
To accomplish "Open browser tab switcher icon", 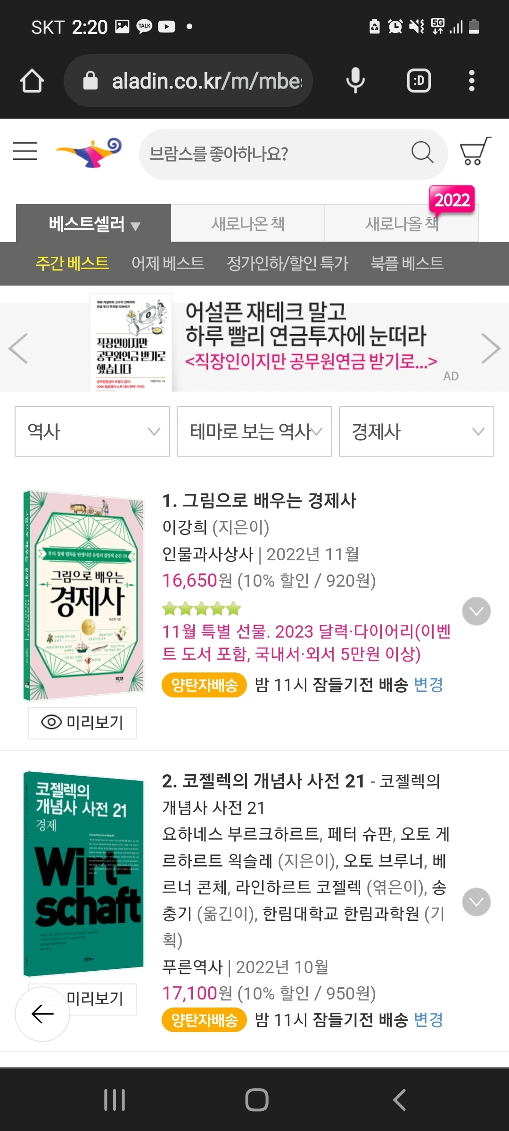I will pos(419,81).
